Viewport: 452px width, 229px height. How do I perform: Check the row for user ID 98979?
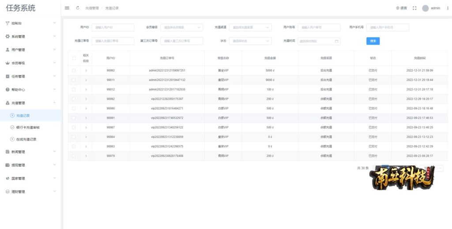point(74,156)
